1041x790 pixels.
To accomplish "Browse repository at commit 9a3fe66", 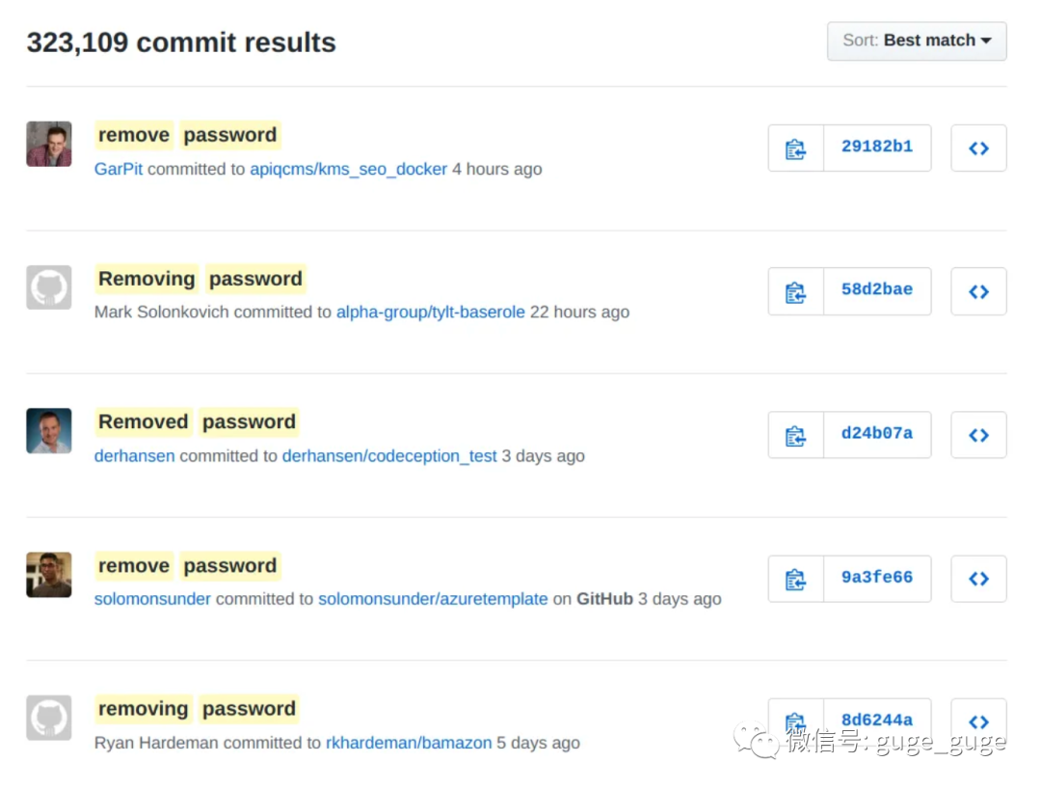I will click(x=978, y=579).
